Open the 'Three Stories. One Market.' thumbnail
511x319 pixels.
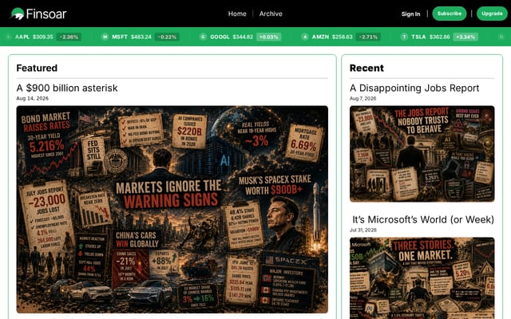click(x=422, y=278)
